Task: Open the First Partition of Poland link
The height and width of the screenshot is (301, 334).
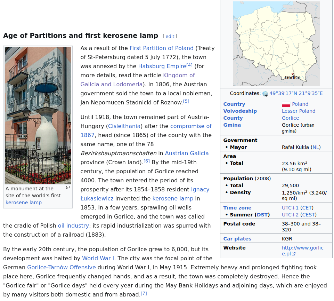Action: coord(161,48)
